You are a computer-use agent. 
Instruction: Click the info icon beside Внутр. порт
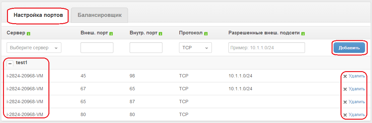[160, 34]
